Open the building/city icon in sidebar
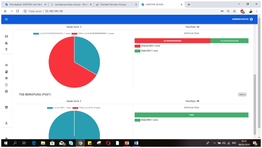Viewport: 262px width, 148px height. (6, 43)
